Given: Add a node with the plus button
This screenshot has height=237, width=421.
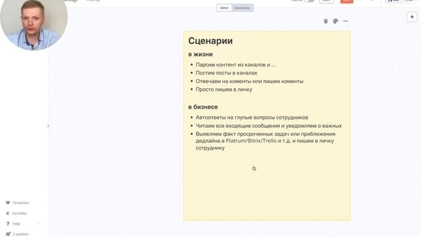Looking at the screenshot, I should click(x=412, y=17).
